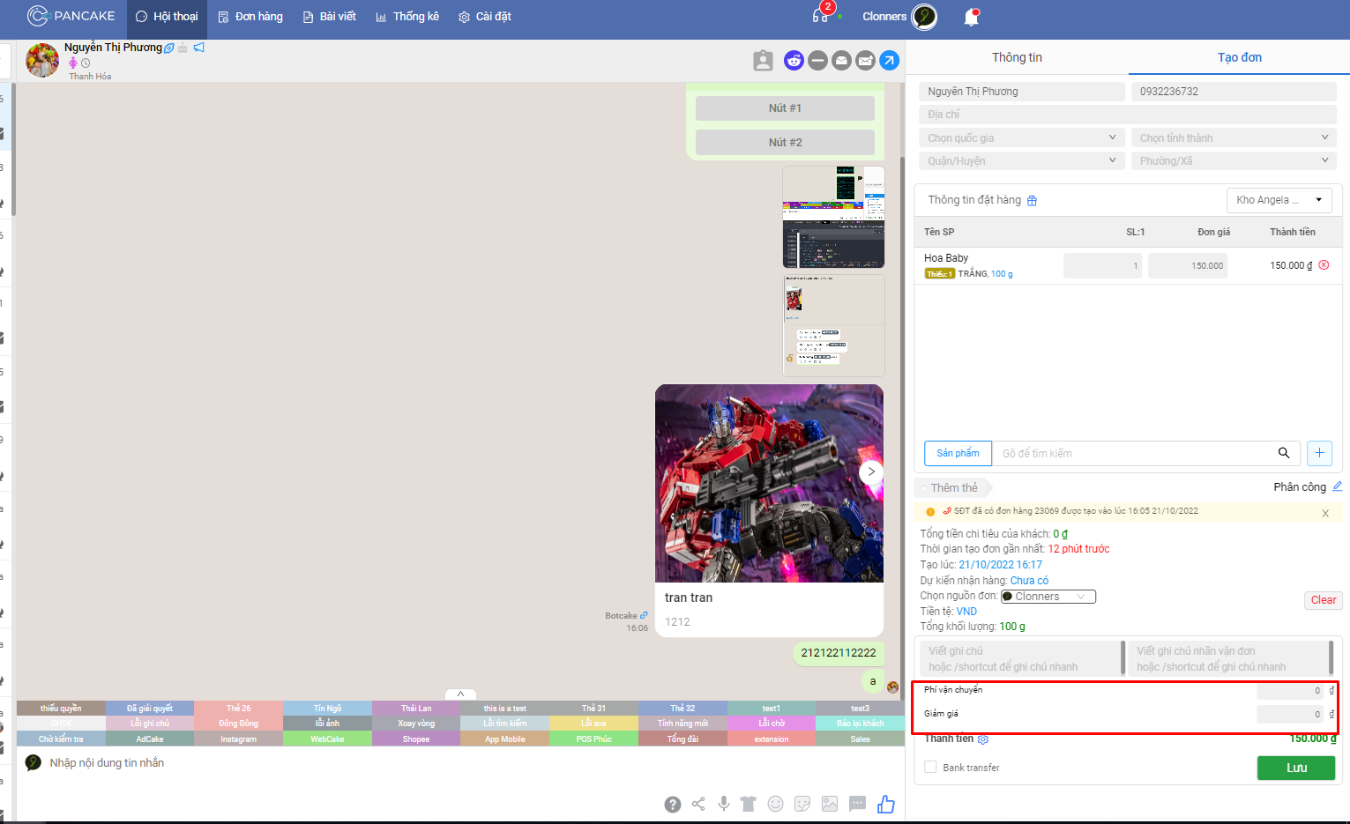This screenshot has width=1350, height=824.
Task: Click the next arrow on robot image card
Action: tap(871, 471)
